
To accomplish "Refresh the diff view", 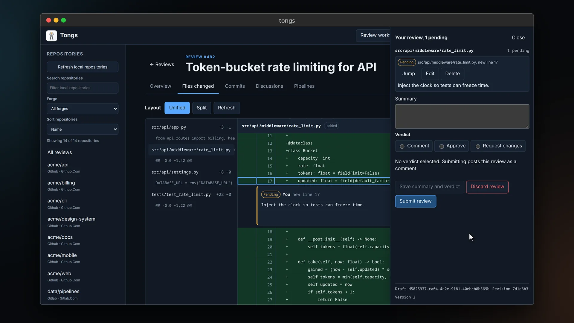I will pyautogui.click(x=226, y=108).
